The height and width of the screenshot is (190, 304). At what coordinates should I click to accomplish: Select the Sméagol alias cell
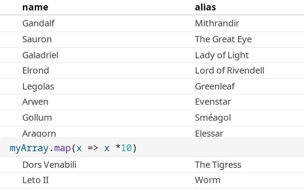click(213, 117)
